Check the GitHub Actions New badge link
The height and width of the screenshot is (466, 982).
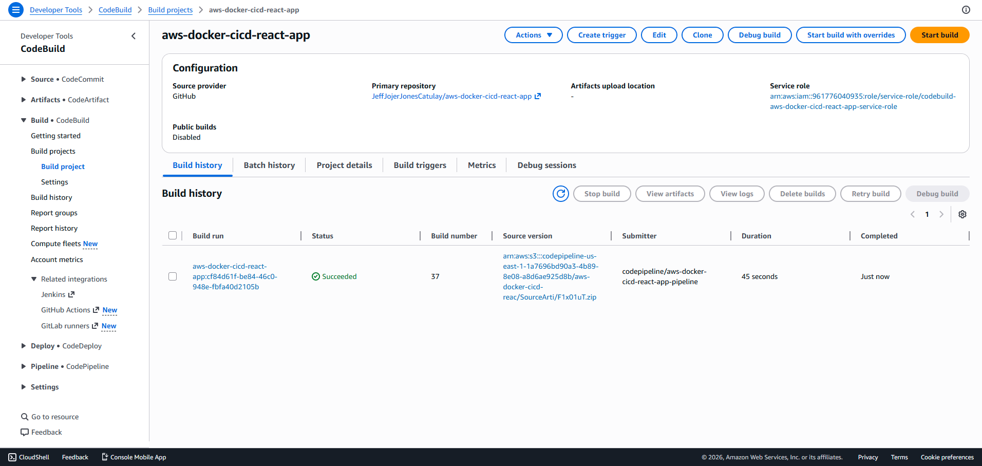pyautogui.click(x=110, y=310)
